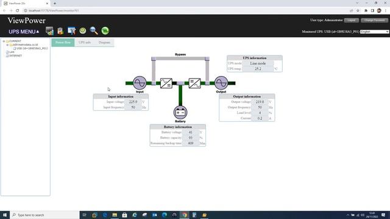Click the Input frequency value 50
Viewport: 390px width, 219px height.
click(133, 107)
